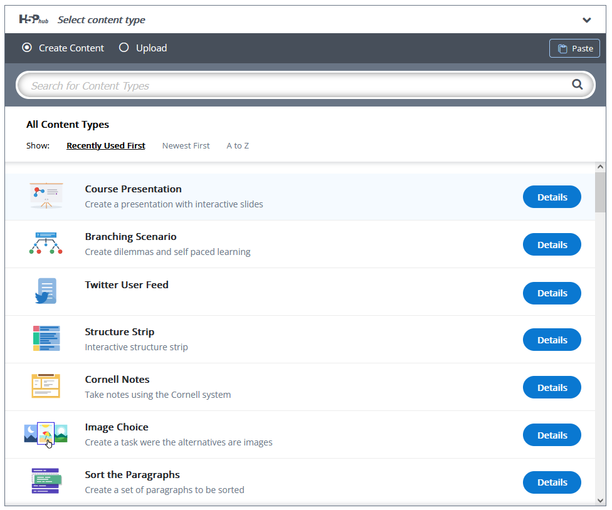
Task: Click the search magnifier icon
Action: pyautogui.click(x=577, y=84)
